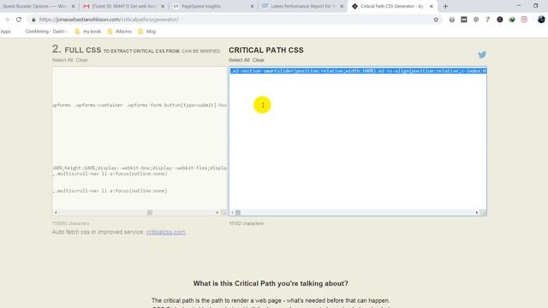Click the dark round extension icon
Viewport: 548px width, 308px height.
(x=500, y=20)
